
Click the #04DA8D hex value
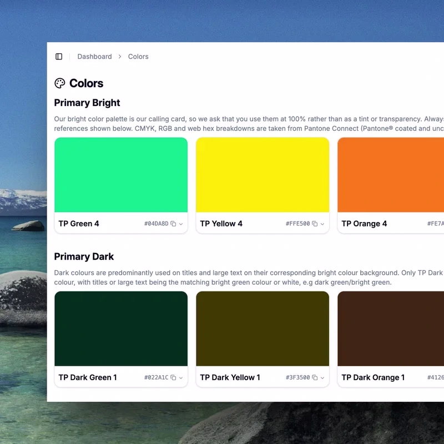point(157,224)
